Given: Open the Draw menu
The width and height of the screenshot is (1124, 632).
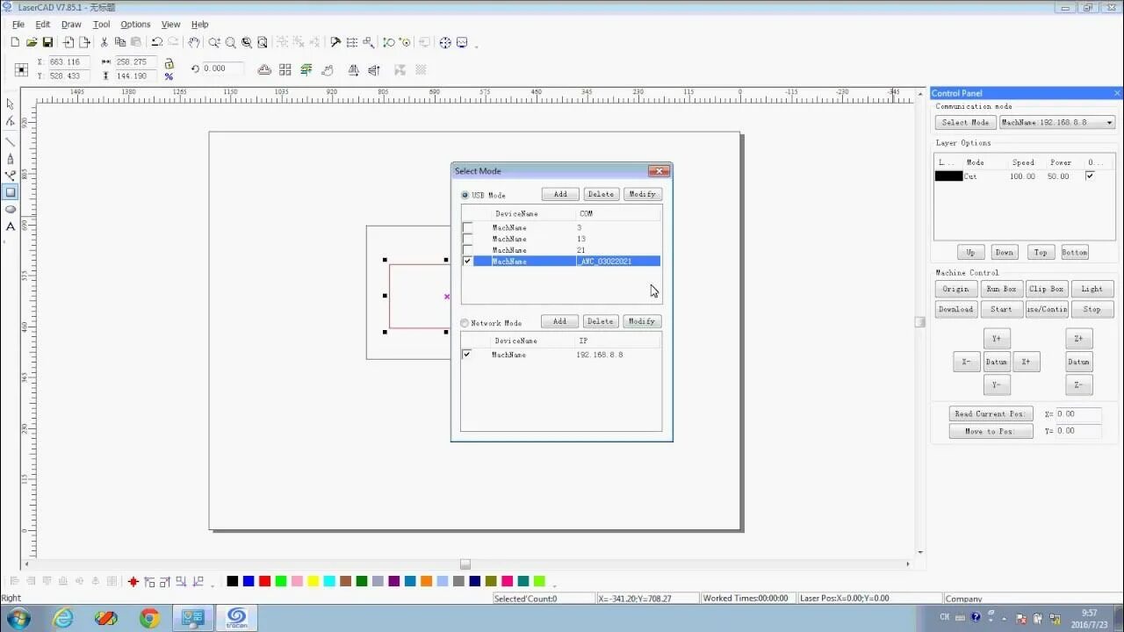Looking at the screenshot, I should pos(71,24).
